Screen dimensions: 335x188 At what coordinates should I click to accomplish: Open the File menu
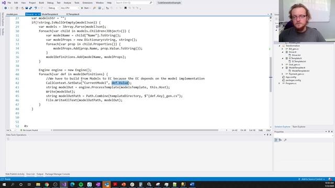(x=9, y=3)
